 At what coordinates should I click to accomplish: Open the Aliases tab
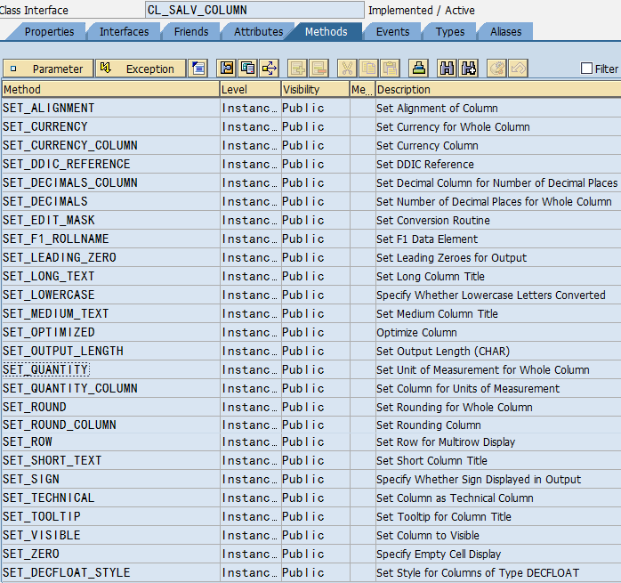[x=505, y=32]
